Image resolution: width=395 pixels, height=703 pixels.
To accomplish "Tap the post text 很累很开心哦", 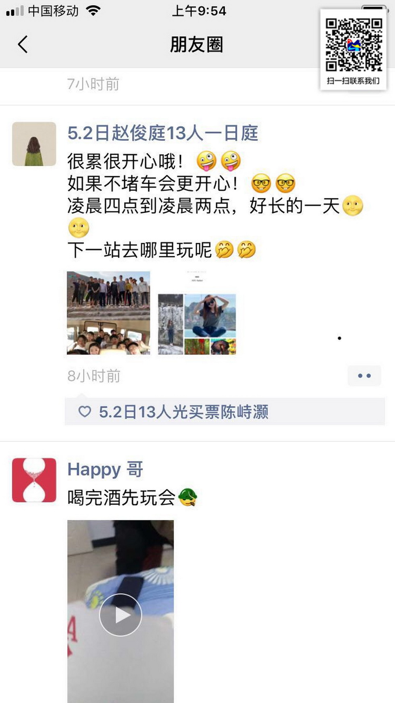I will tap(125, 161).
